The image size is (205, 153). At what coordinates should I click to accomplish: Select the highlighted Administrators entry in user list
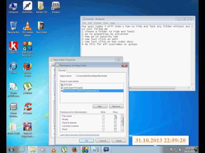(92, 91)
